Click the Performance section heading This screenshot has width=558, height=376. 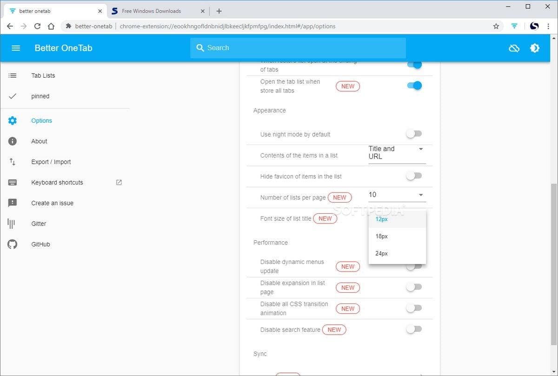271,243
